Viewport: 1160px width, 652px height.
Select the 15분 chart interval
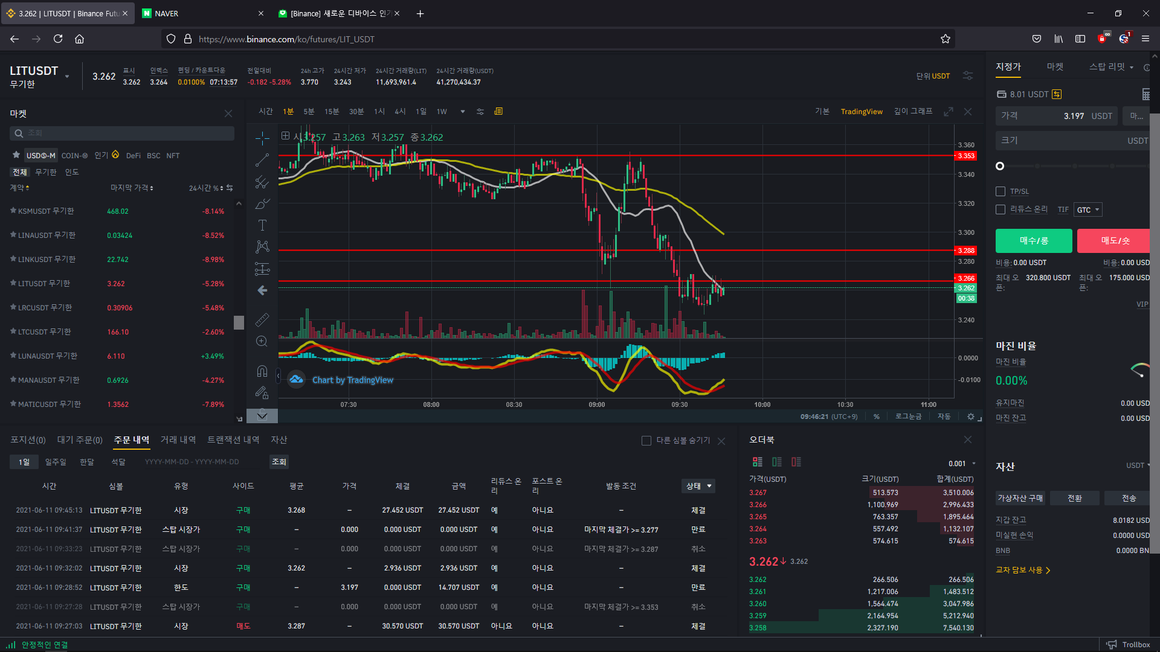coord(332,112)
